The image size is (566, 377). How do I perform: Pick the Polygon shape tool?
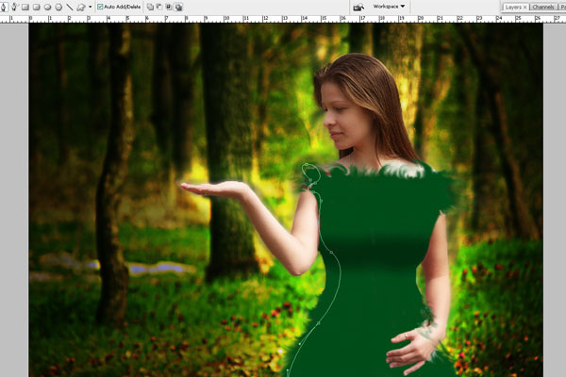[x=58, y=7]
